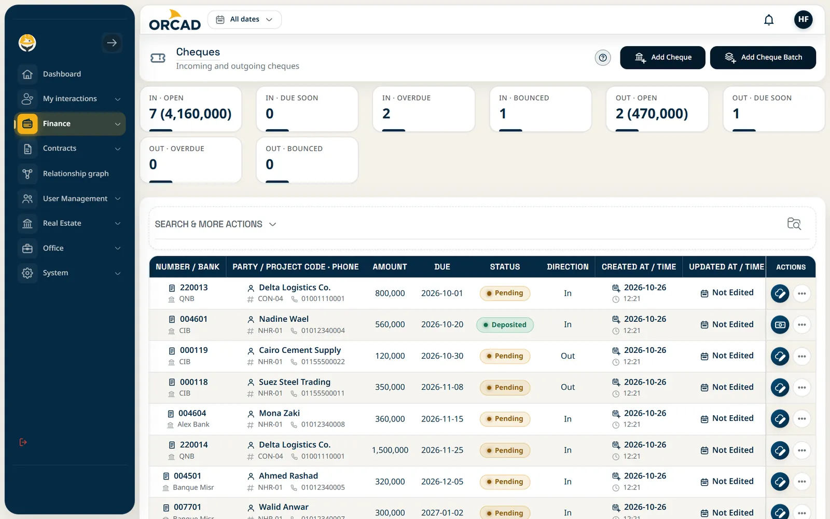Select Finance in the sidebar
The width and height of the screenshot is (830, 519).
pyautogui.click(x=70, y=124)
